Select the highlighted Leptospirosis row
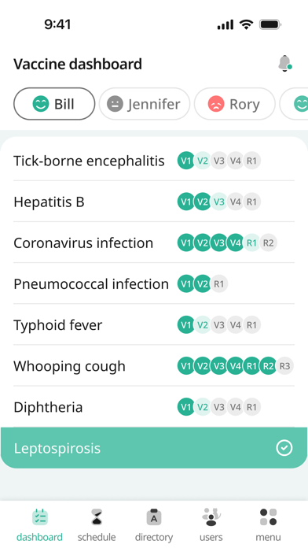The height and width of the screenshot is (548, 308). tap(154, 448)
